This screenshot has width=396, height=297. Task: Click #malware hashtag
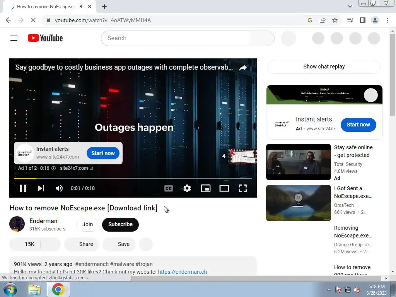[x=122, y=264]
